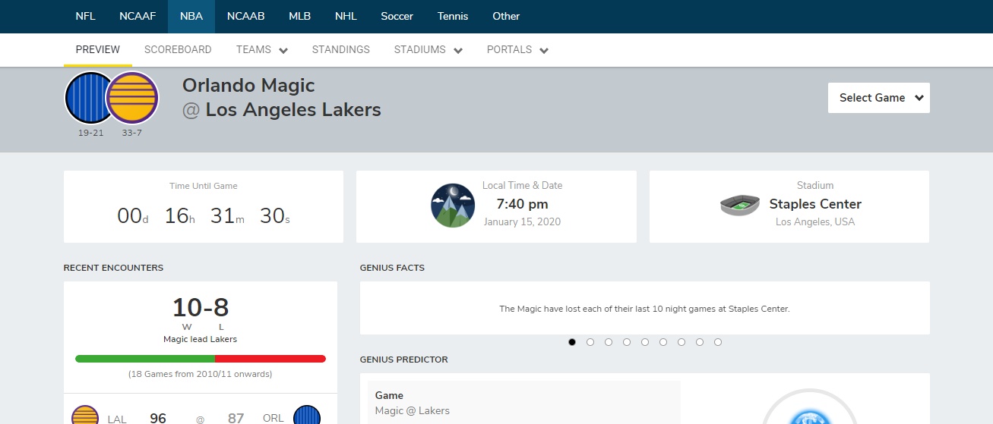Open the Soccer section
The height and width of the screenshot is (424, 993).
[x=397, y=16]
